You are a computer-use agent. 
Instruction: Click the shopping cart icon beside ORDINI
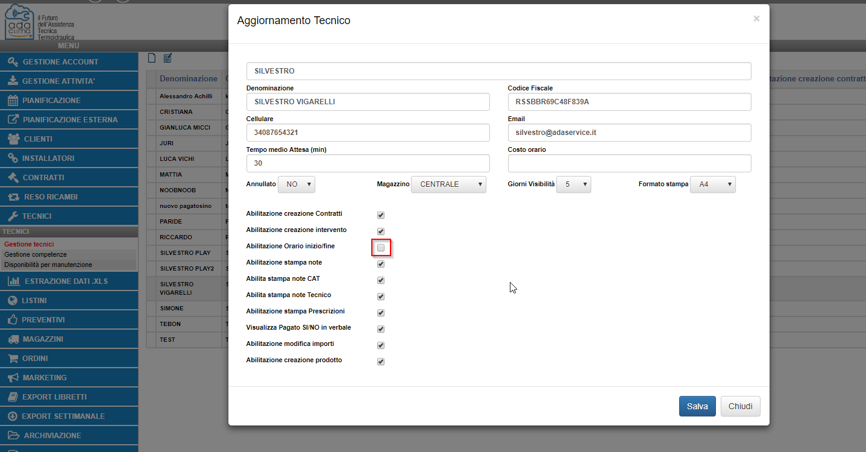[x=13, y=359]
